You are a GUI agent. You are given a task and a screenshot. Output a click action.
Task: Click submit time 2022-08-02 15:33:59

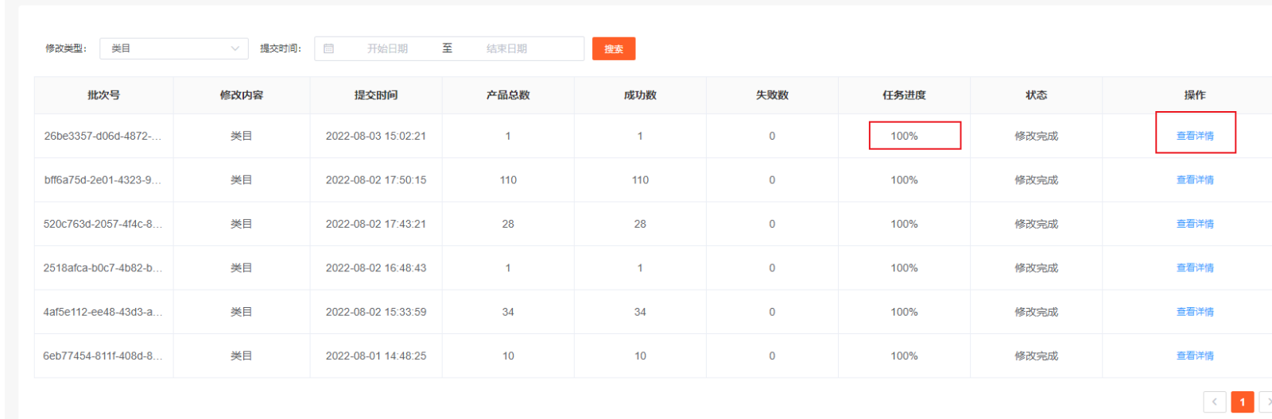[x=376, y=312]
